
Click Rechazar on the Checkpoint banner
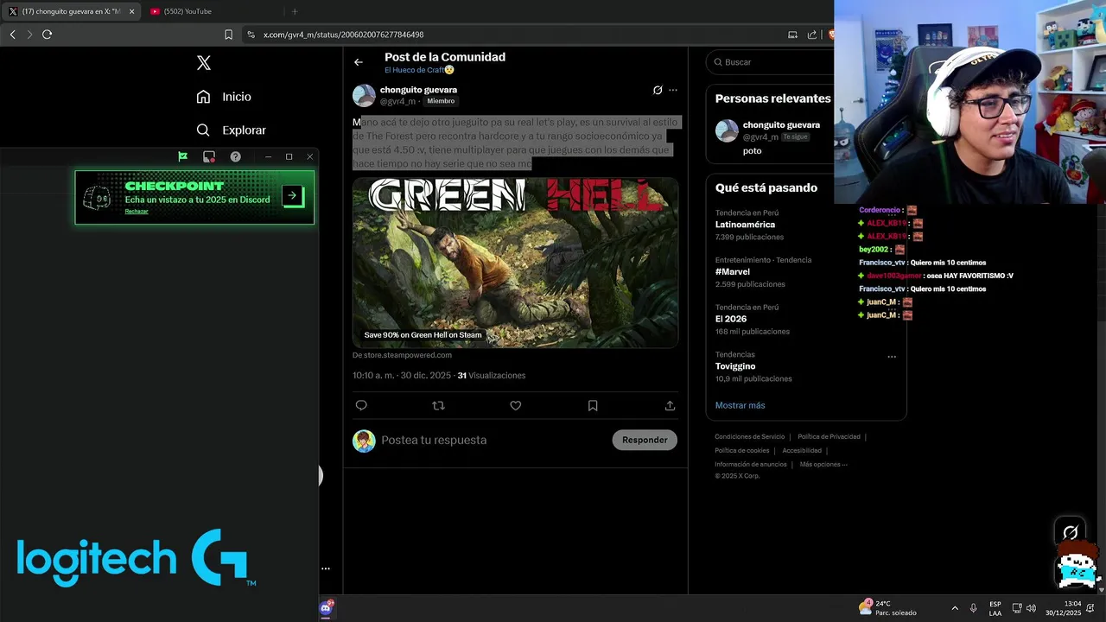coord(137,212)
